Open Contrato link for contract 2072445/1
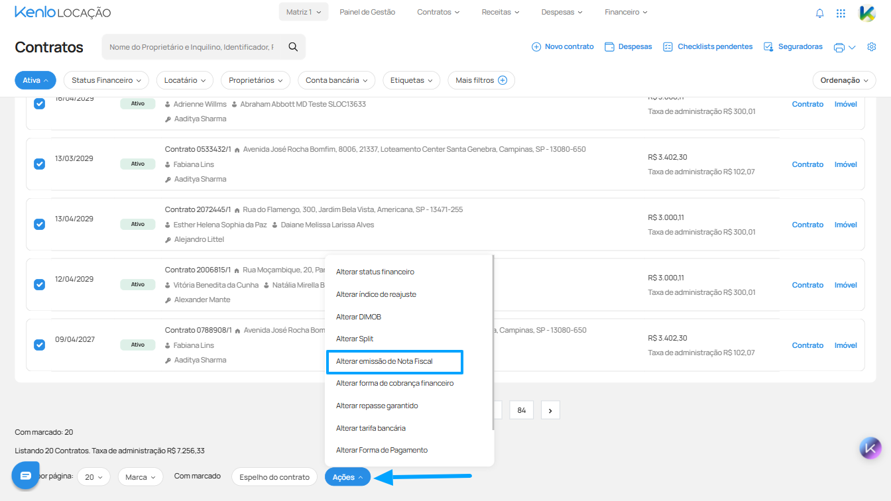Image resolution: width=891 pixels, height=501 pixels. click(807, 225)
